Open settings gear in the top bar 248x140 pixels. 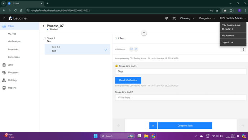[167, 18]
